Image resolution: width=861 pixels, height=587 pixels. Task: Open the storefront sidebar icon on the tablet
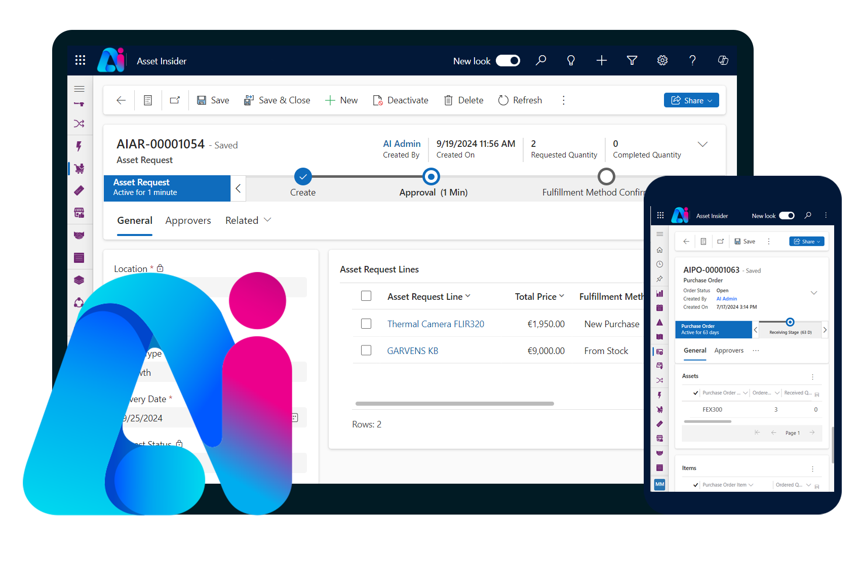click(79, 213)
